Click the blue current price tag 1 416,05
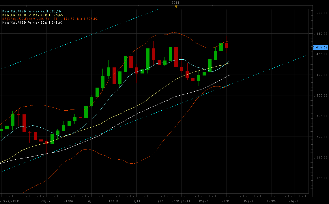Viewport: 329px width, 204px height. coord(320,47)
